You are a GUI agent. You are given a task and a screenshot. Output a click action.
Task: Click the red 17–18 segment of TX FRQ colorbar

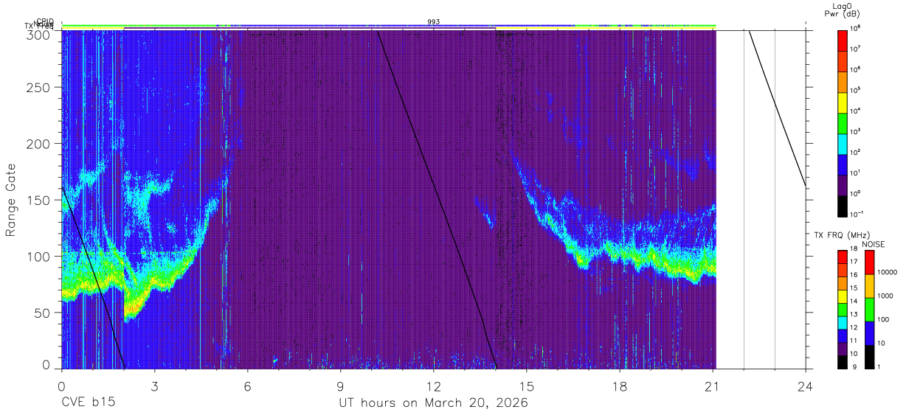(x=843, y=257)
